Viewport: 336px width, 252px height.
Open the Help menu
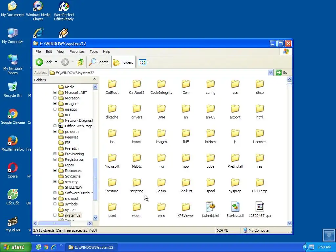point(106,52)
